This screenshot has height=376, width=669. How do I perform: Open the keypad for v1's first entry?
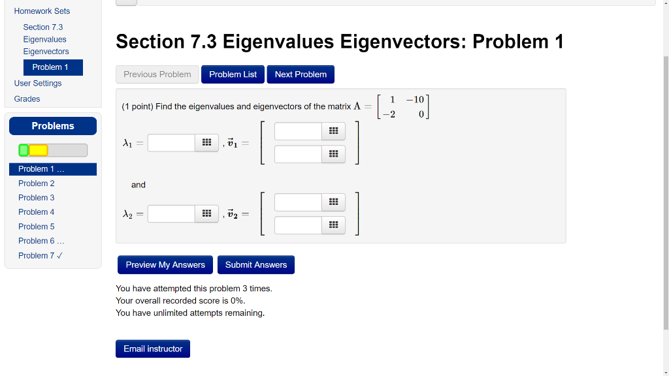point(333,131)
